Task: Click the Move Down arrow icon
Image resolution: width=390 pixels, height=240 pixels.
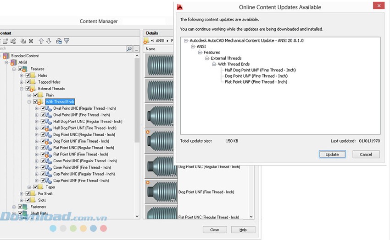Action: pos(49,41)
